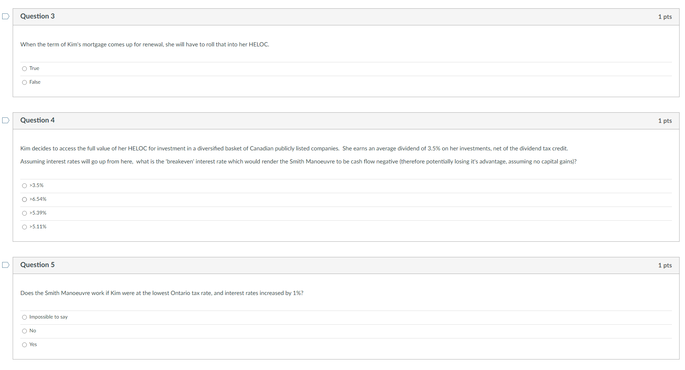Select the >6.54% answer in Question 4
Image resolution: width=685 pixels, height=370 pixels.
coord(24,199)
